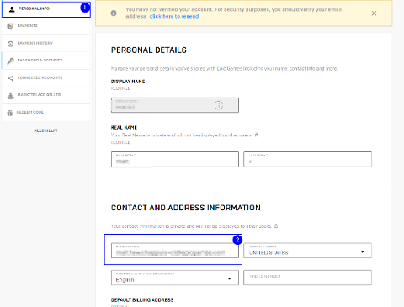The image size is (404, 307).
Task: Click the Connected Accounts share icon
Action: [10, 78]
